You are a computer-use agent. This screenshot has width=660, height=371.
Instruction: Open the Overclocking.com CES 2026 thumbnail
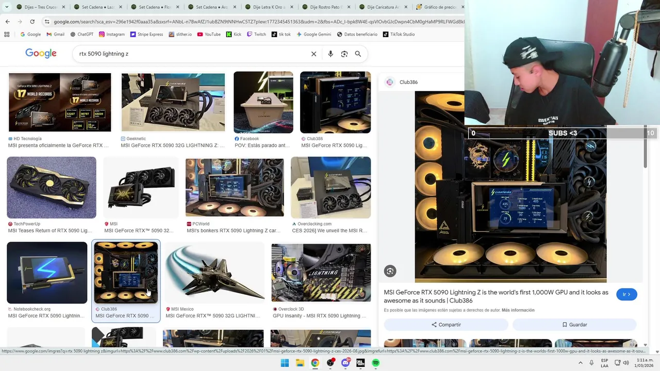pyautogui.click(x=331, y=188)
